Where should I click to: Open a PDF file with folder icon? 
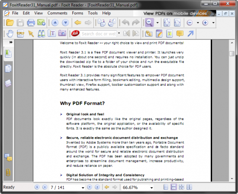point(10,23)
